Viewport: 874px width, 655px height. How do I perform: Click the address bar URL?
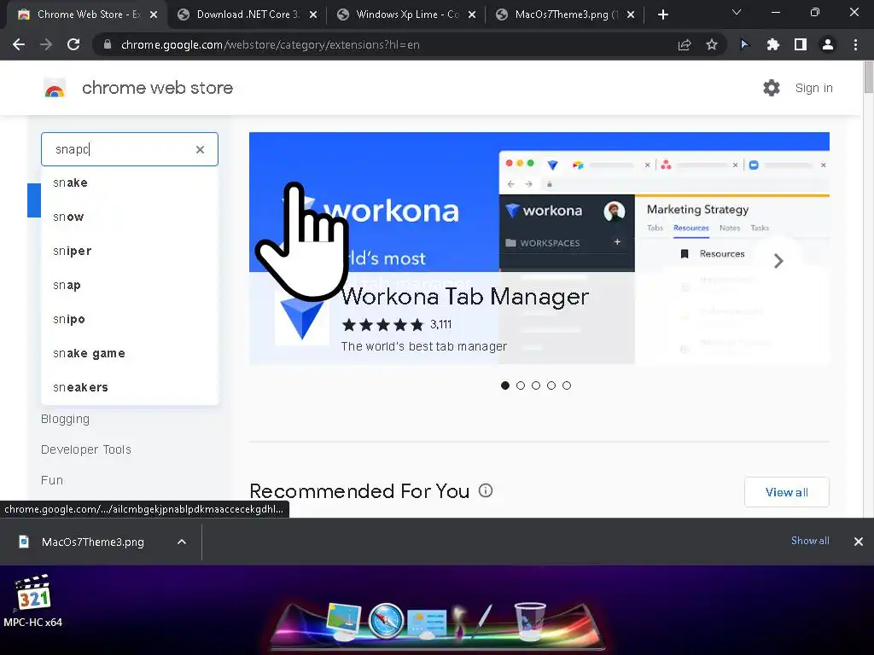pos(271,44)
